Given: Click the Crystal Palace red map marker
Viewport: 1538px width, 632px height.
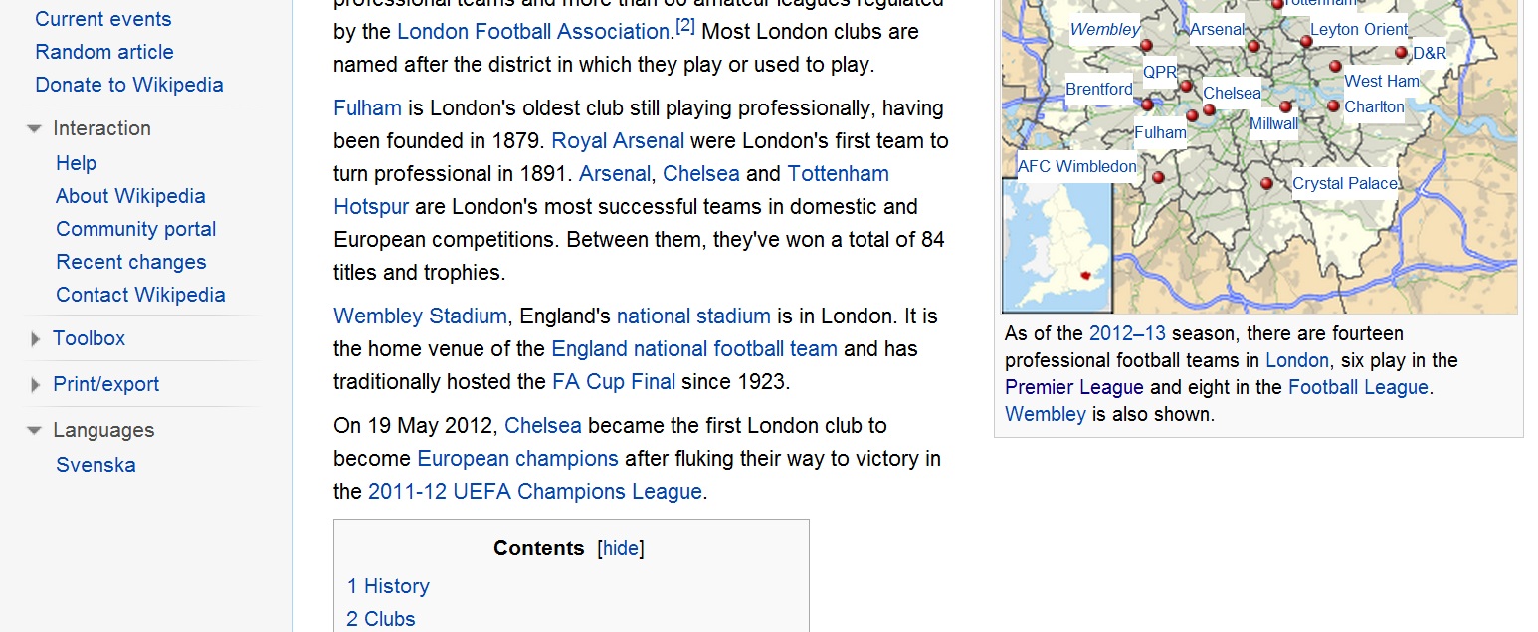Looking at the screenshot, I should (1266, 183).
